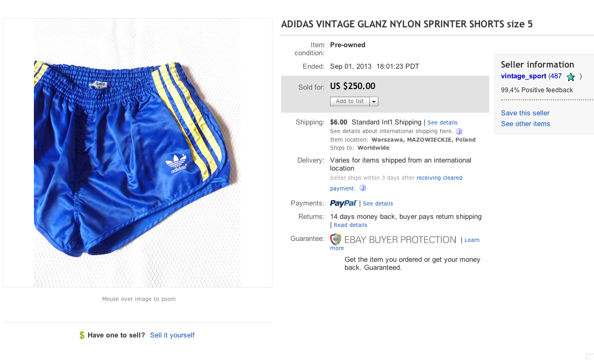This screenshot has width=594, height=360.
Task: Click the eBay Buyer Protection shield icon
Action: click(336, 239)
